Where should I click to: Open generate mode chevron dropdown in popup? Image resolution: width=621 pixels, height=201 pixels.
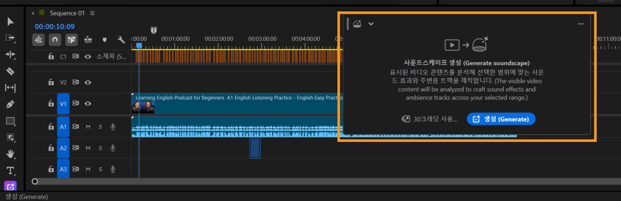point(371,23)
